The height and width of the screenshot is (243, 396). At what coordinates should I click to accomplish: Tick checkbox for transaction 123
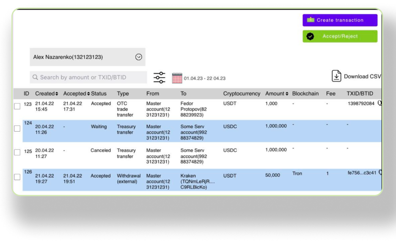[x=17, y=106]
